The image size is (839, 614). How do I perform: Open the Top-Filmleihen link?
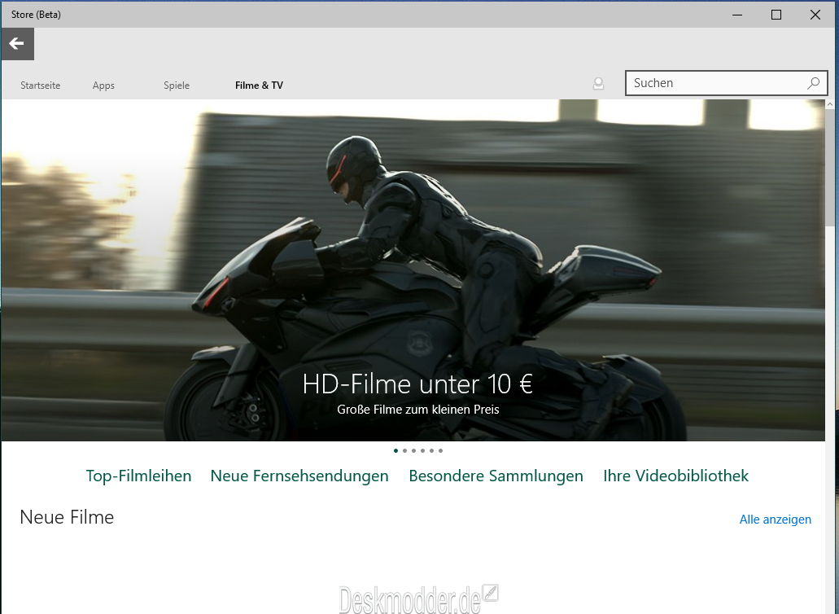(138, 476)
